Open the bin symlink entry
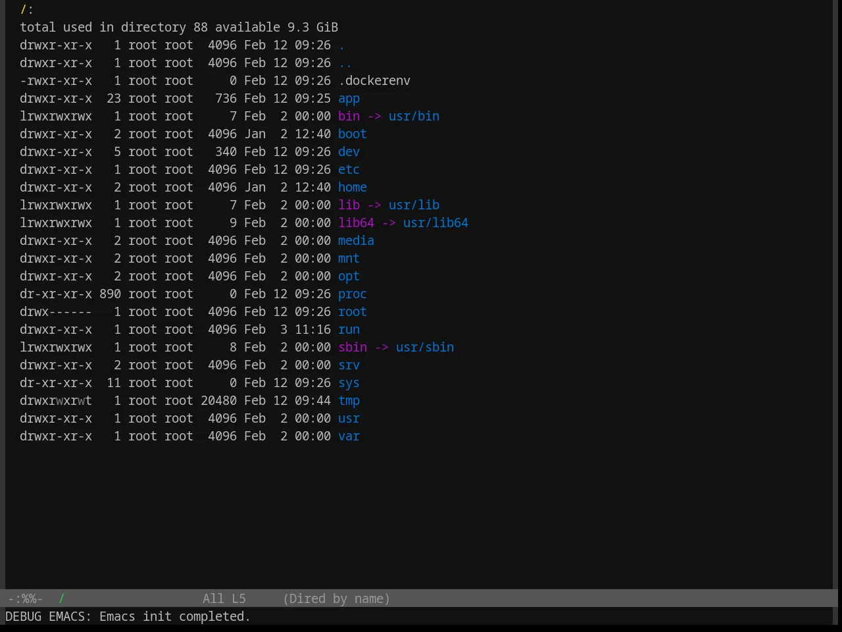The image size is (842, 632). tap(349, 117)
